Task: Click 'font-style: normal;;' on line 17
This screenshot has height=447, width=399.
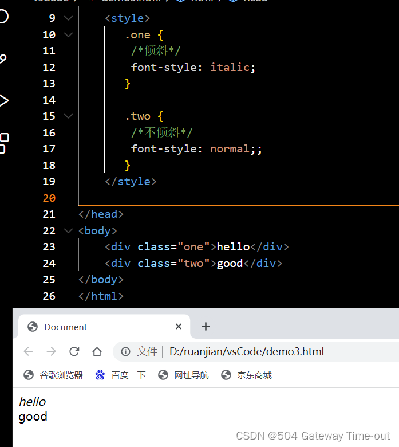Action: tap(196, 149)
